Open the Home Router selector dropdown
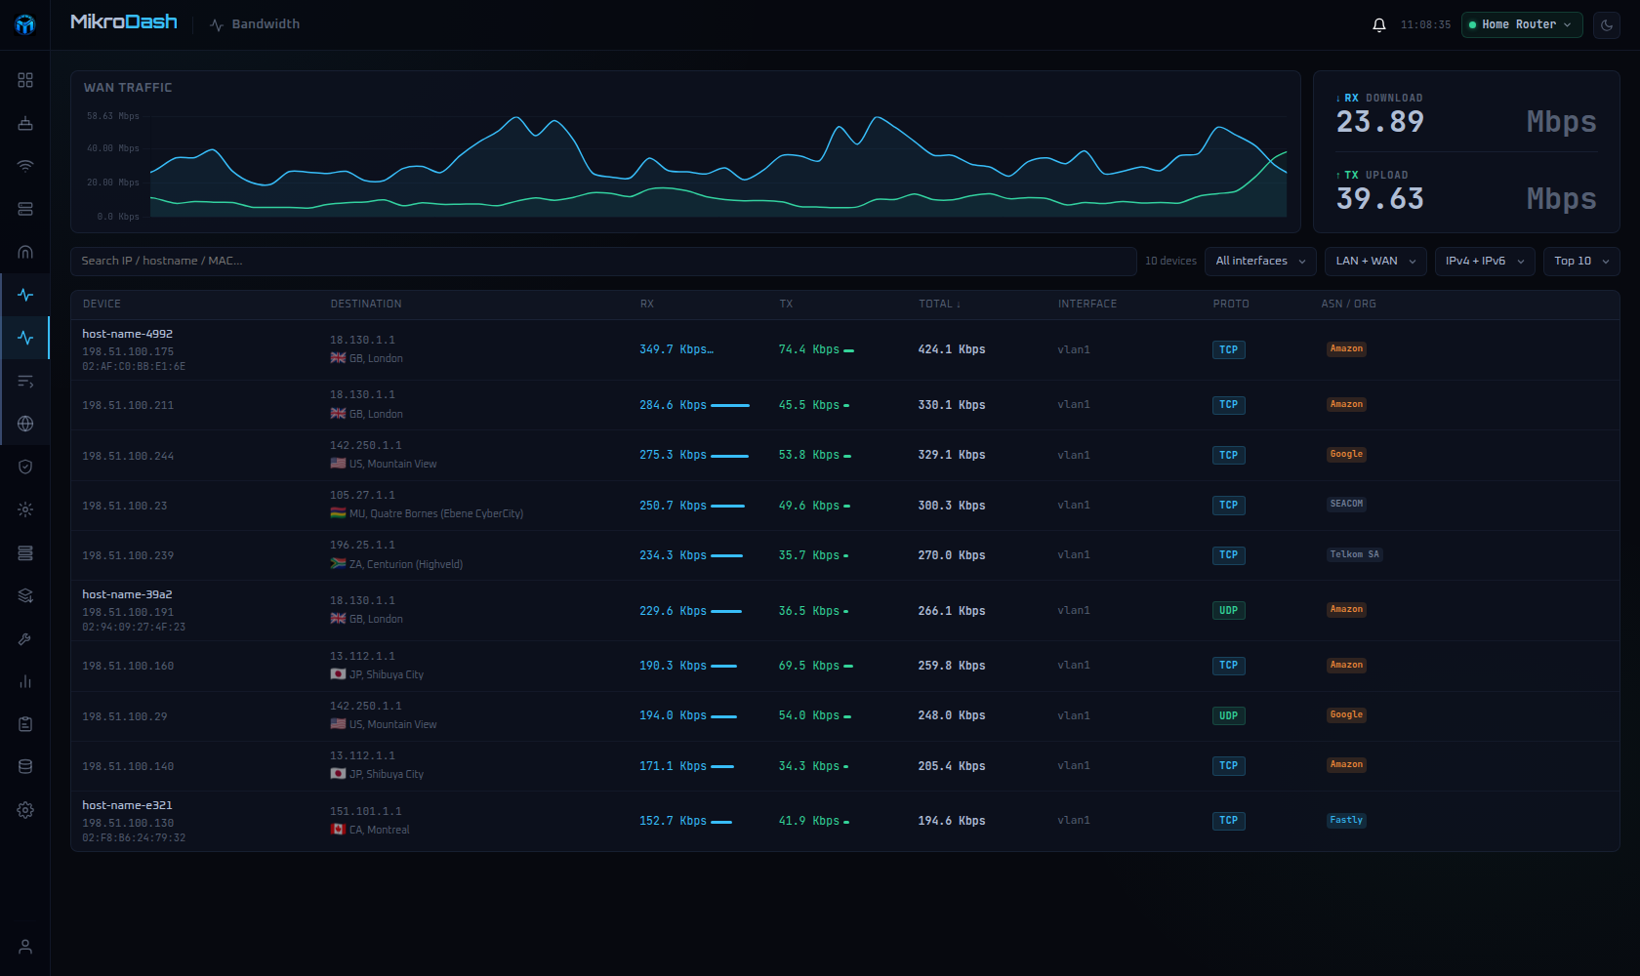 1522,24
